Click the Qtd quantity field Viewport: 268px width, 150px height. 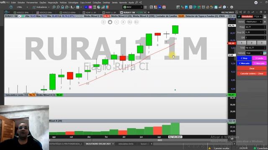(x=255, y=37)
